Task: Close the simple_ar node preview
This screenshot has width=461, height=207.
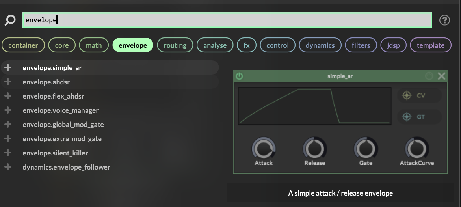Action: [441, 76]
